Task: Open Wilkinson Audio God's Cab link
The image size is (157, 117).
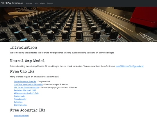Action: click(x=26, y=93)
